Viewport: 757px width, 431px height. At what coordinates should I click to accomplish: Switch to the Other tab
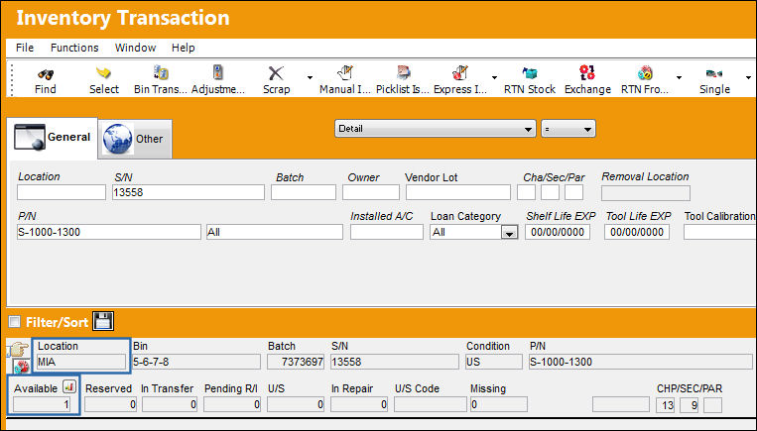click(135, 139)
